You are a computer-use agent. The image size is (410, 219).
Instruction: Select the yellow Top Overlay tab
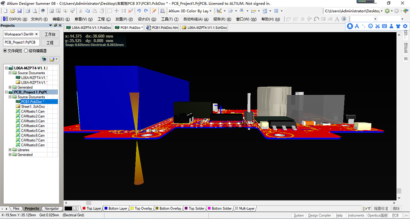(x=141, y=208)
